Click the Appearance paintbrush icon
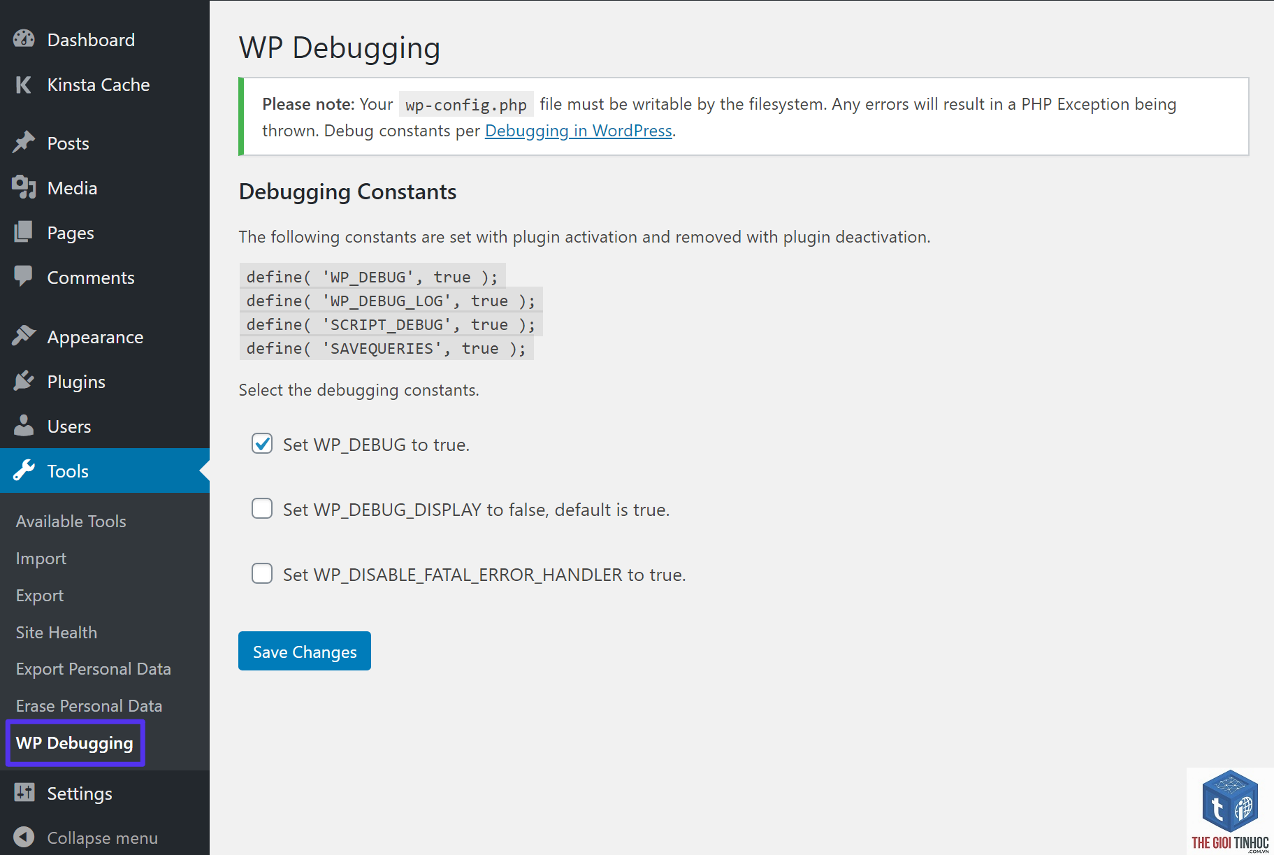 point(24,336)
